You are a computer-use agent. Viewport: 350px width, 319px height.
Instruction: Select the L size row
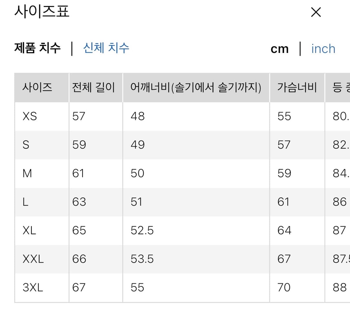(26, 202)
